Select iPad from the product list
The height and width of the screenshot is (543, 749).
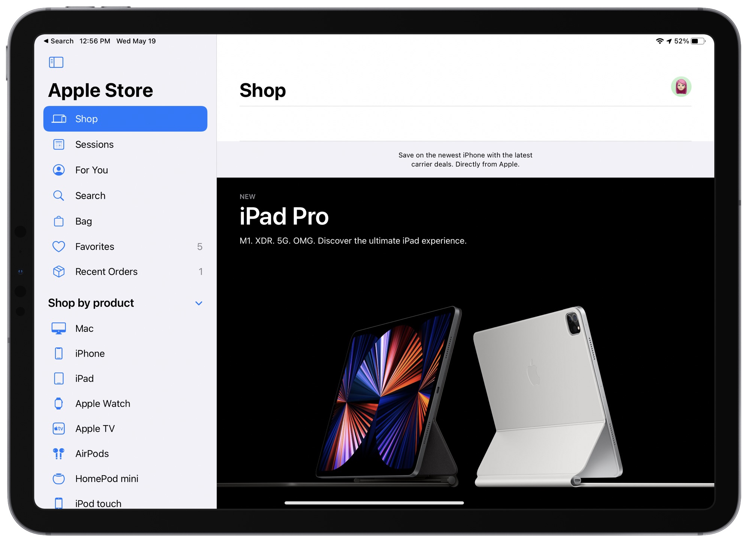[83, 379]
